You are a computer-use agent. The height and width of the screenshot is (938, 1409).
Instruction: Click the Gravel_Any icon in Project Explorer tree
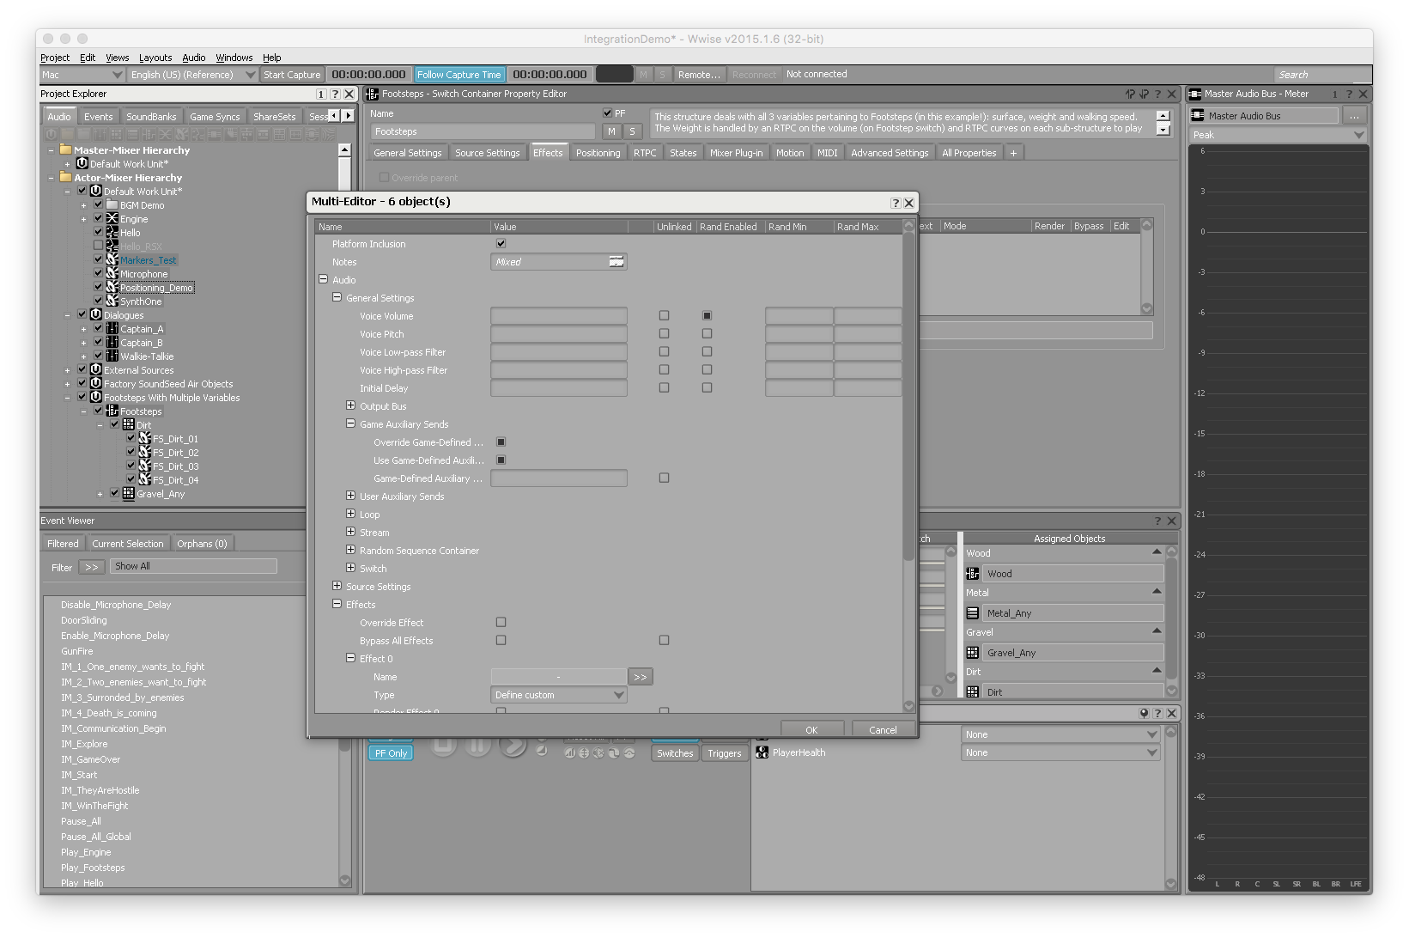pos(128,494)
